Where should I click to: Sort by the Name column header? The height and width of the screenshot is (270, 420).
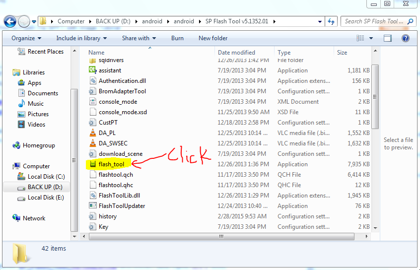(x=96, y=53)
